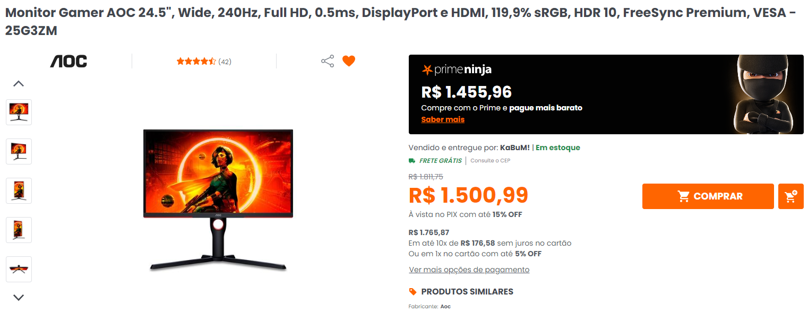The image size is (808, 312).
Task: Click the ninja mascot image
Action: coord(763,94)
